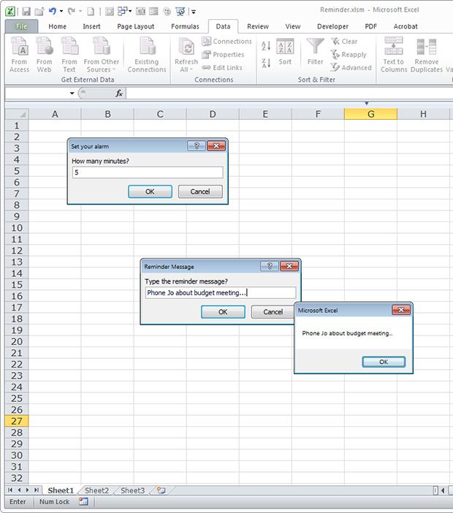Viewport: 453px width, 513px height.
Task: Click help button in Set your alarm dialog
Action: (197, 146)
